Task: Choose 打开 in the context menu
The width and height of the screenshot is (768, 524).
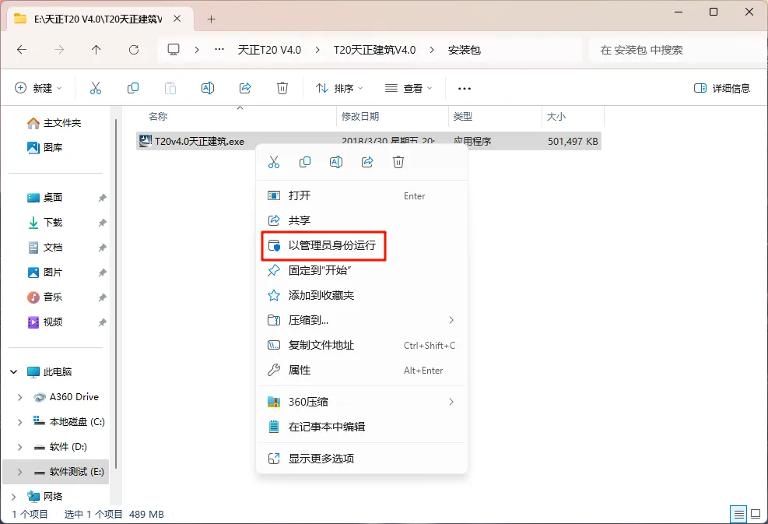Action: pyautogui.click(x=362, y=195)
